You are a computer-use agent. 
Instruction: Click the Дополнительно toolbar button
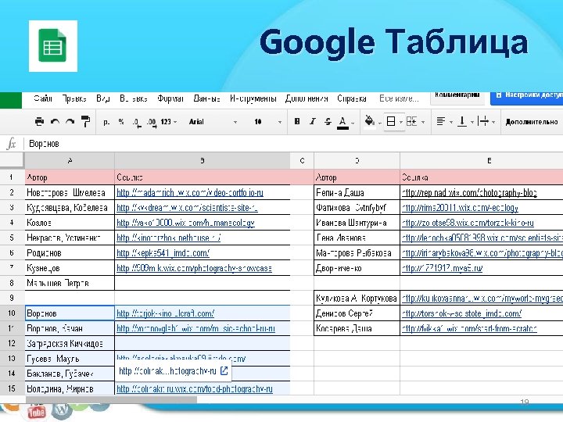tap(532, 122)
